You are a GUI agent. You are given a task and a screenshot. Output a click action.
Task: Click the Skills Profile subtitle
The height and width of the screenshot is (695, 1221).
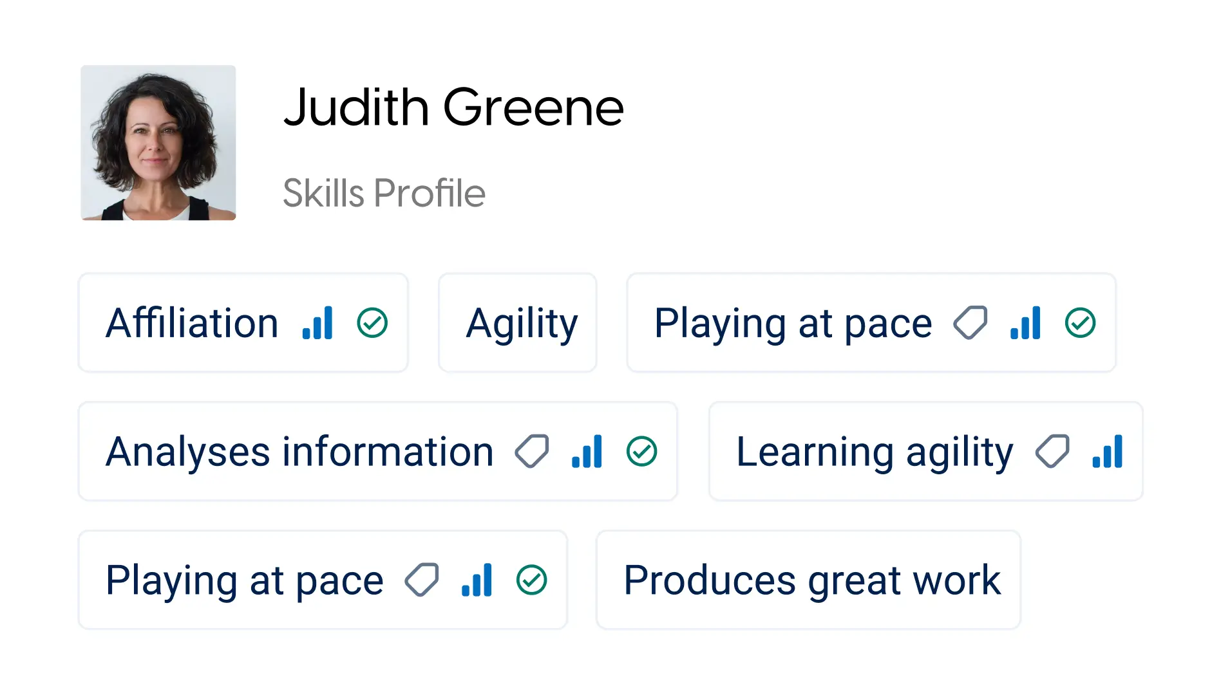[x=384, y=193]
